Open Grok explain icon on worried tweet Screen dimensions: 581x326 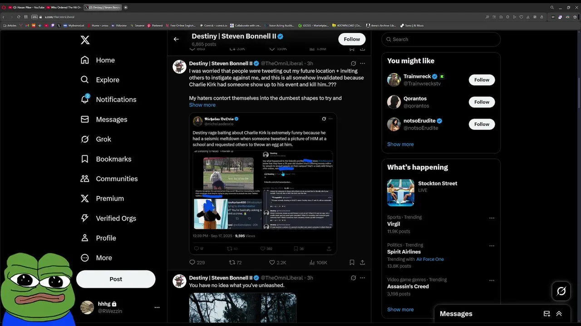pos(353,63)
